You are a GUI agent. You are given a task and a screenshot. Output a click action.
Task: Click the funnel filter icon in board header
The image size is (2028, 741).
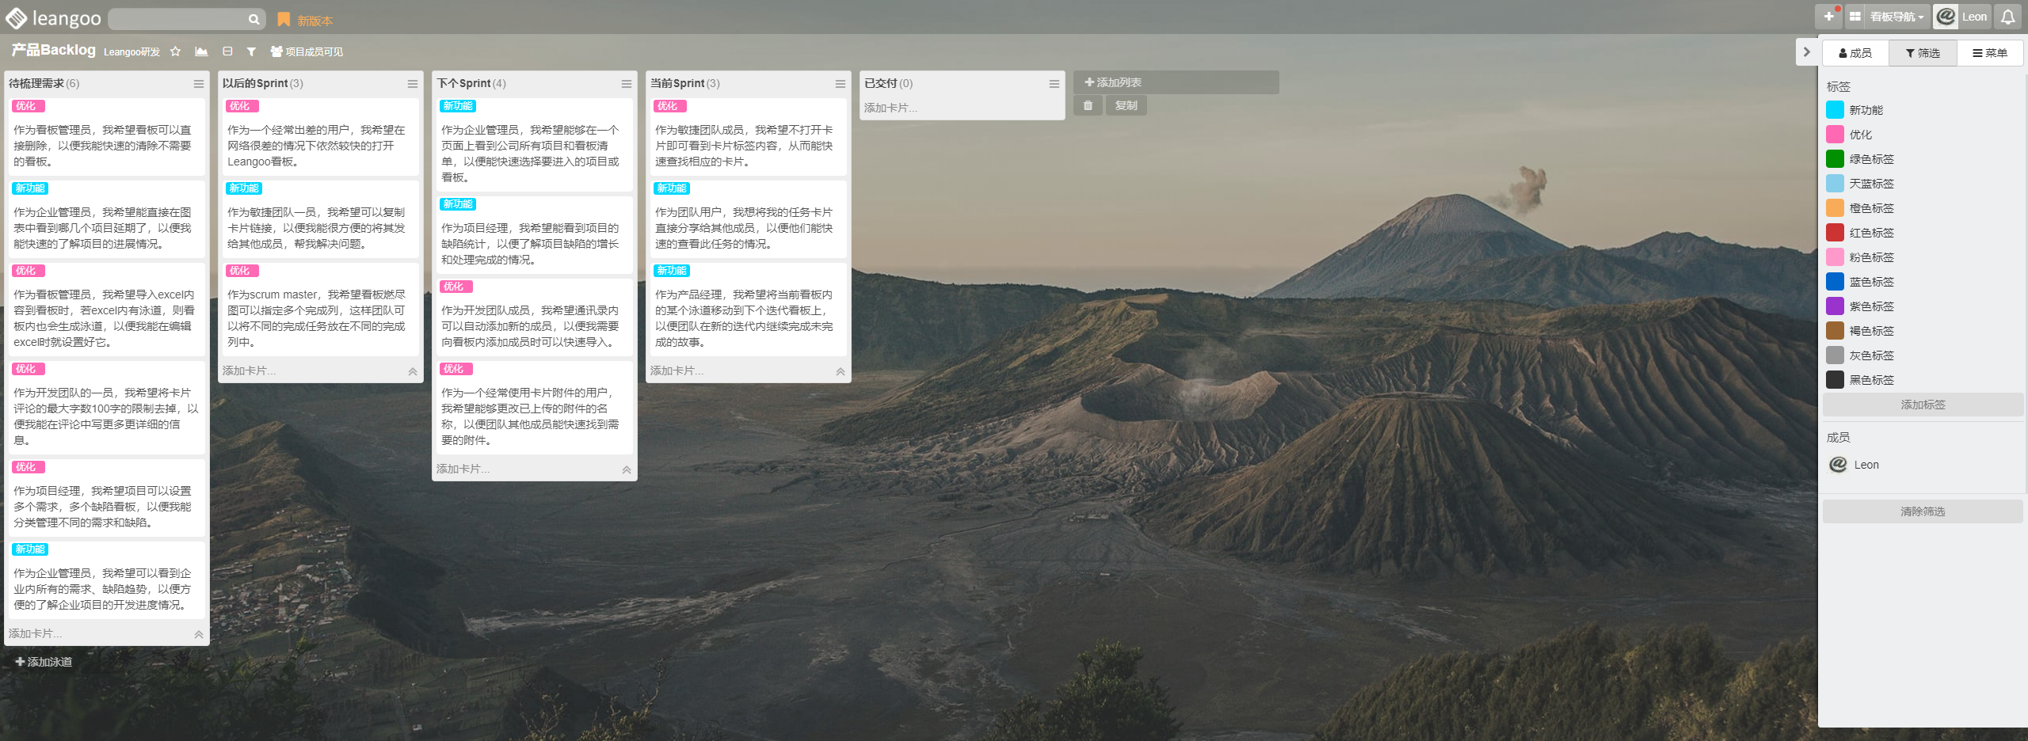pyautogui.click(x=251, y=51)
